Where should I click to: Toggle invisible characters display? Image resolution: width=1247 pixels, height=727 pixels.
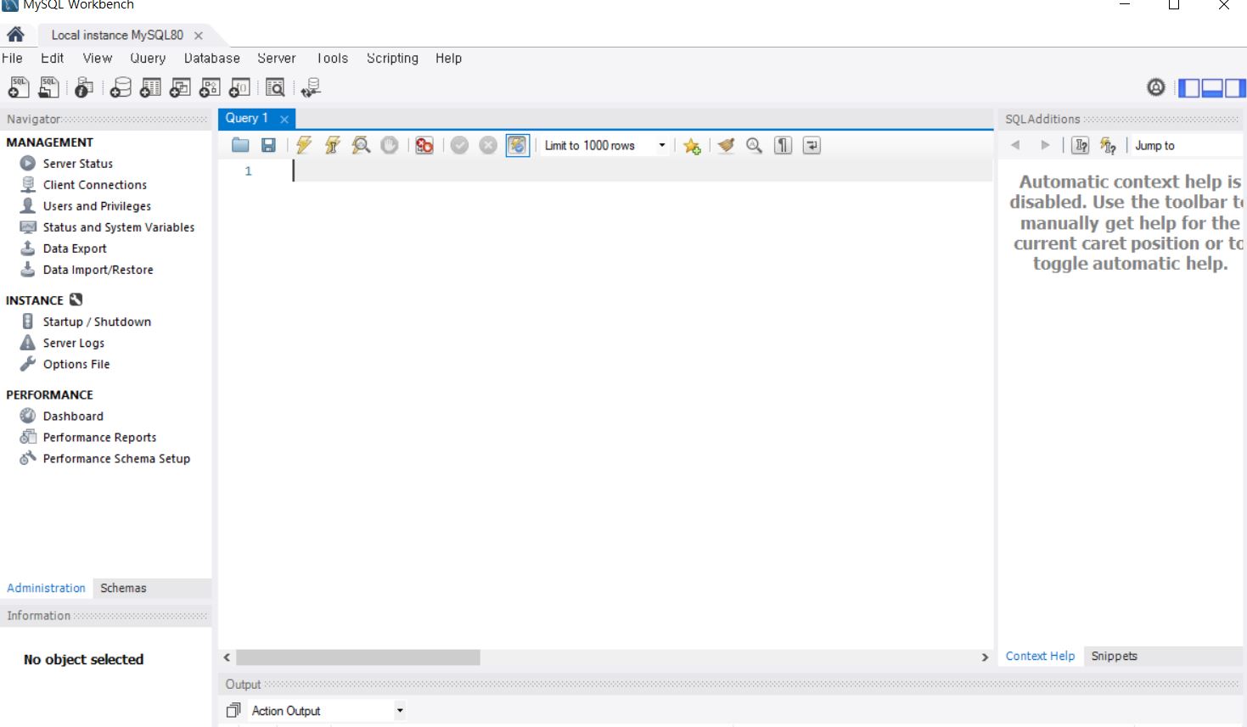[783, 145]
